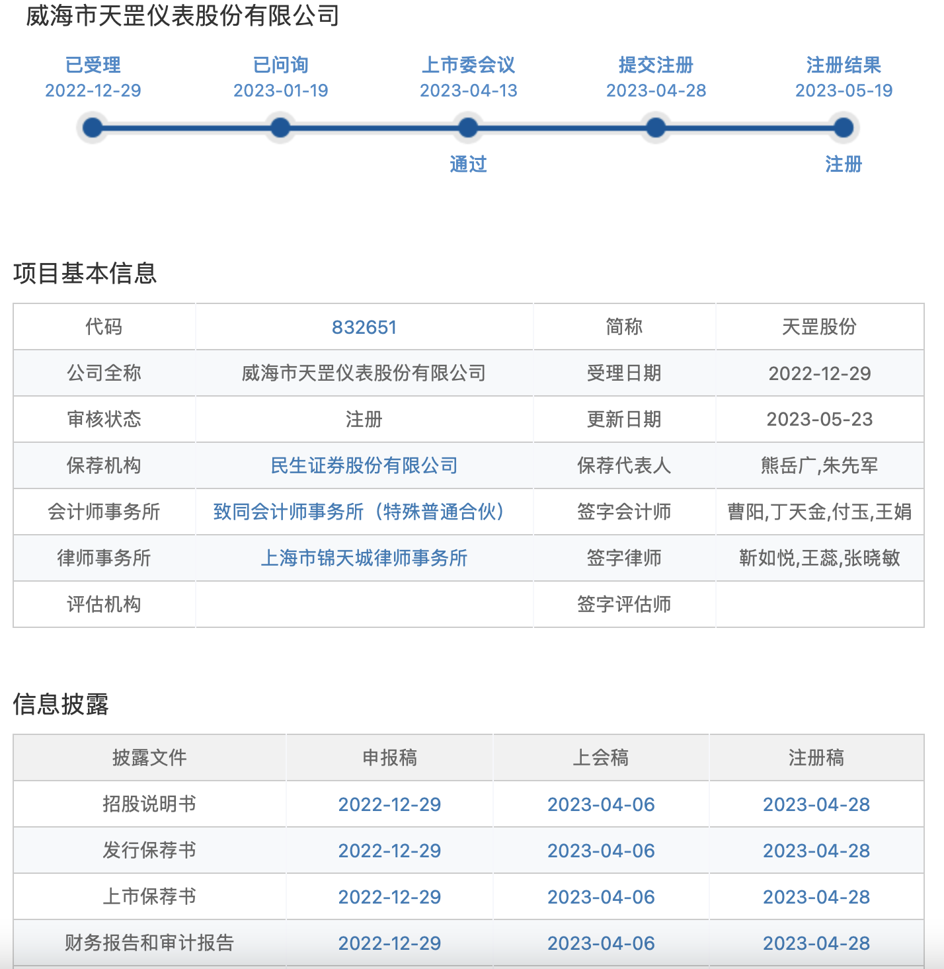The image size is (944, 969).
Task: Open 上市保荐书 注册稿 dated 2023-04-28
Action: [816, 897]
